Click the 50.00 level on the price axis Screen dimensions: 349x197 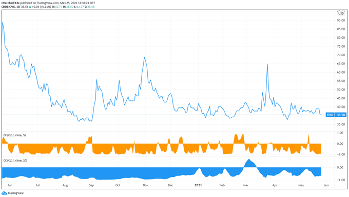click(341, 90)
